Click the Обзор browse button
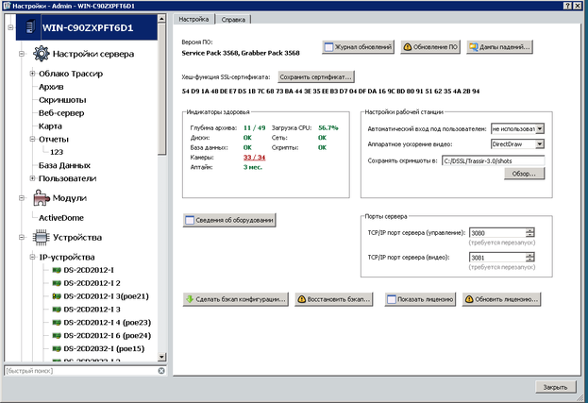This screenshot has width=588, height=403. tap(524, 174)
